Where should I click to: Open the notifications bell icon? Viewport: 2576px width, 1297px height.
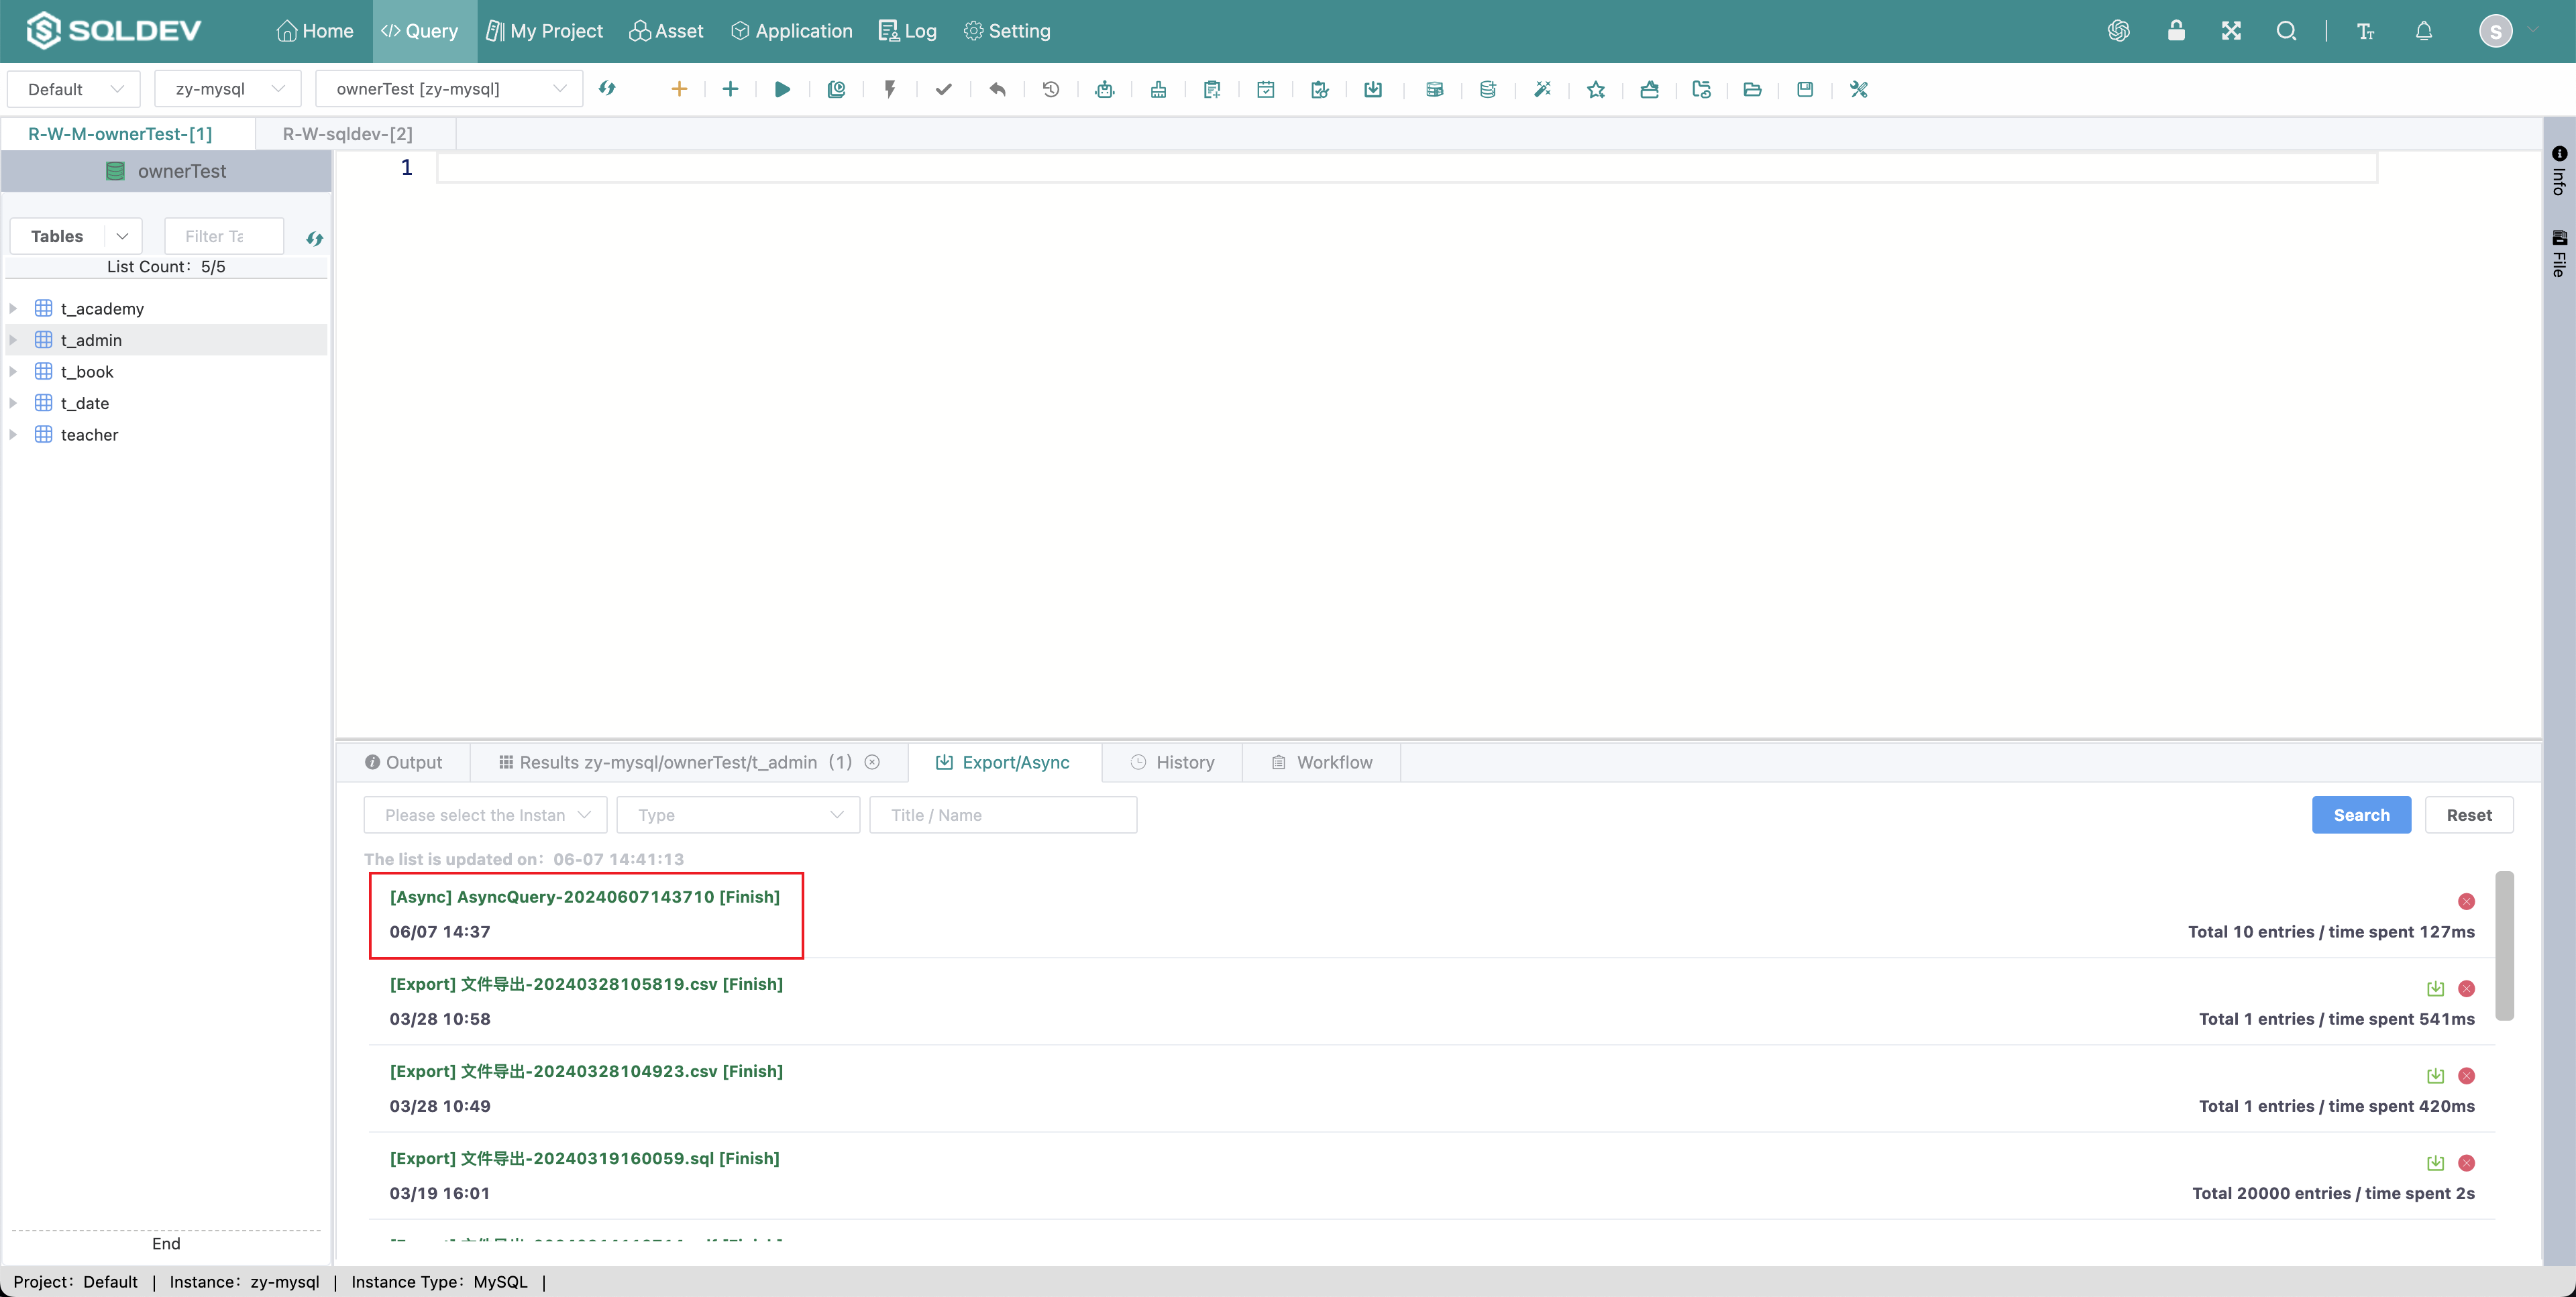[x=2424, y=31]
